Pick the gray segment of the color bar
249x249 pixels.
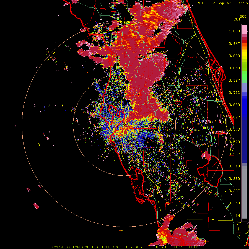tap(244, 192)
